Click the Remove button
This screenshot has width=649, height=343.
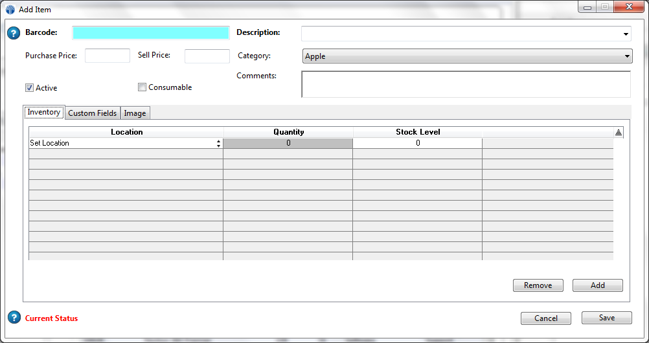coord(538,285)
